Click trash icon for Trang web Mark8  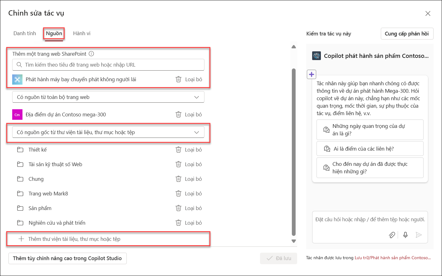pos(179,194)
